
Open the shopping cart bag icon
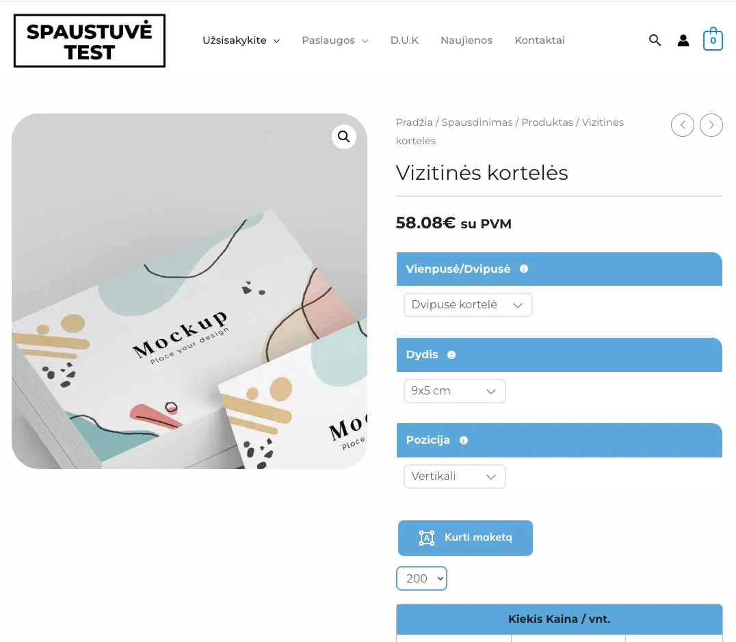tap(713, 40)
